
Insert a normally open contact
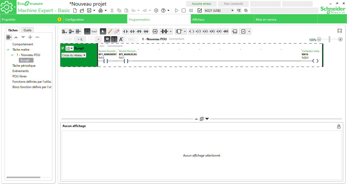(125, 31)
